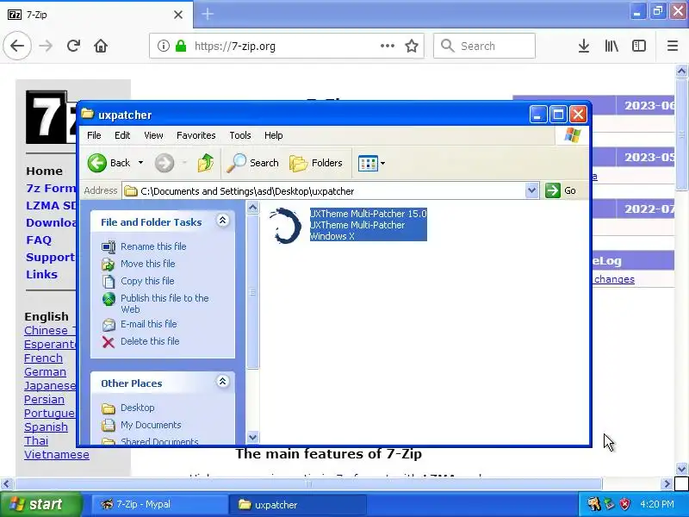This screenshot has height=517, width=689.
Task: Click the browser page scroll-down arrow
Action: tap(681, 469)
